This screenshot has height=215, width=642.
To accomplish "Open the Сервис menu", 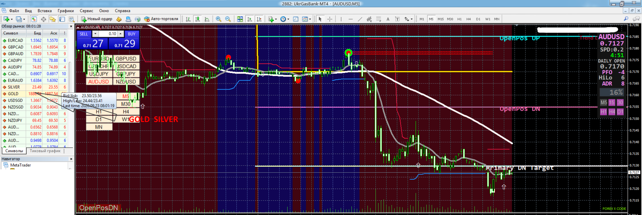I will pyautogui.click(x=86, y=11).
